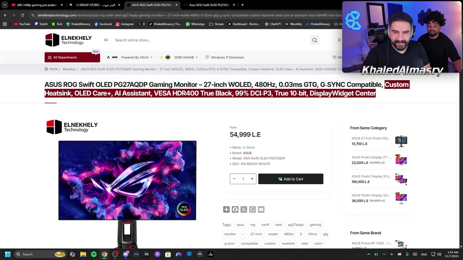Open the Windows 11 Download menu item
This screenshot has width=463, height=260.
(224, 57)
